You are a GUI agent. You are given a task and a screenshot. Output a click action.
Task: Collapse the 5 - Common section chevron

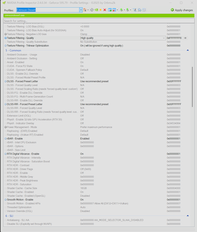(x=188, y=50)
